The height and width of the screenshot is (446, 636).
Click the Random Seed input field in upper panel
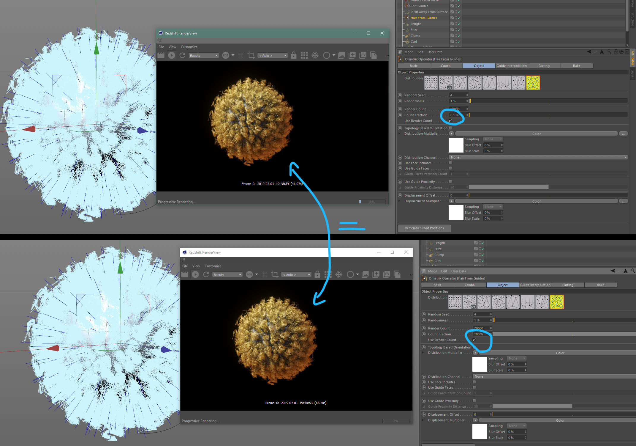coord(457,95)
